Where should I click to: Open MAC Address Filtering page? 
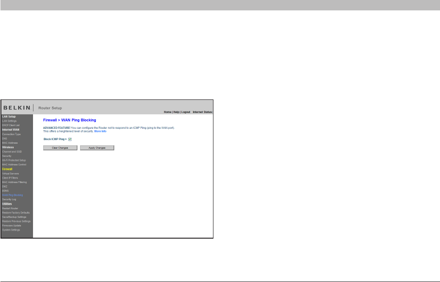(14, 182)
